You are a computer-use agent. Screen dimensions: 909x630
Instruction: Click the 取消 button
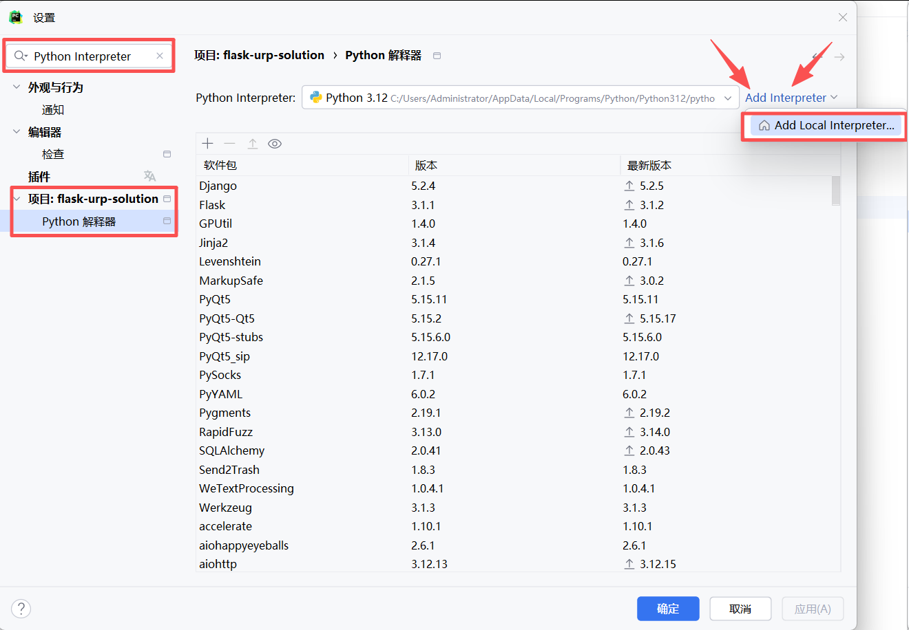(740, 609)
